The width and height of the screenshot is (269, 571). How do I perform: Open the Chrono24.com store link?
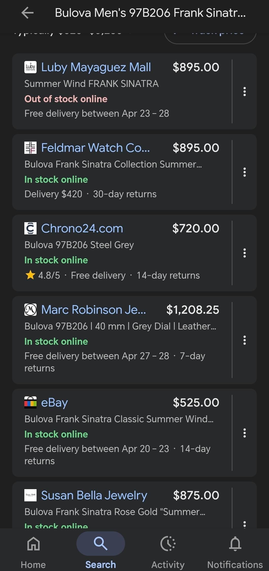[82, 228]
